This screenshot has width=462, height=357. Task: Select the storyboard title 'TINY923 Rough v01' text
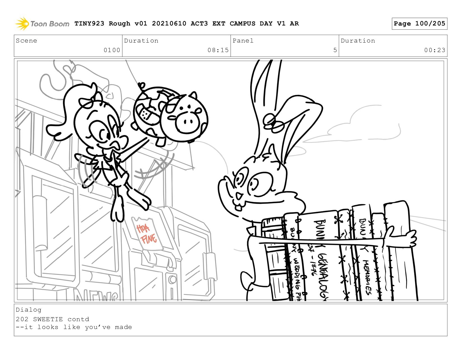click(x=111, y=24)
